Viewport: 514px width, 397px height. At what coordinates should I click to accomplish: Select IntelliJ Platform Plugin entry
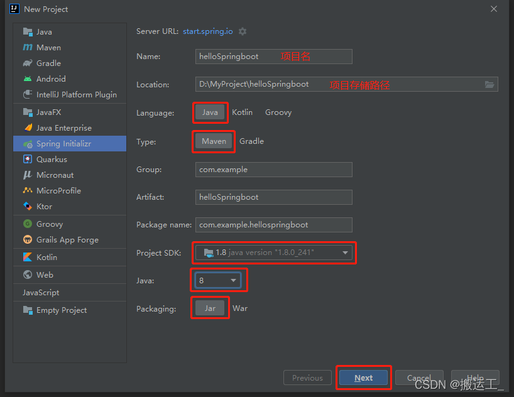click(x=70, y=94)
